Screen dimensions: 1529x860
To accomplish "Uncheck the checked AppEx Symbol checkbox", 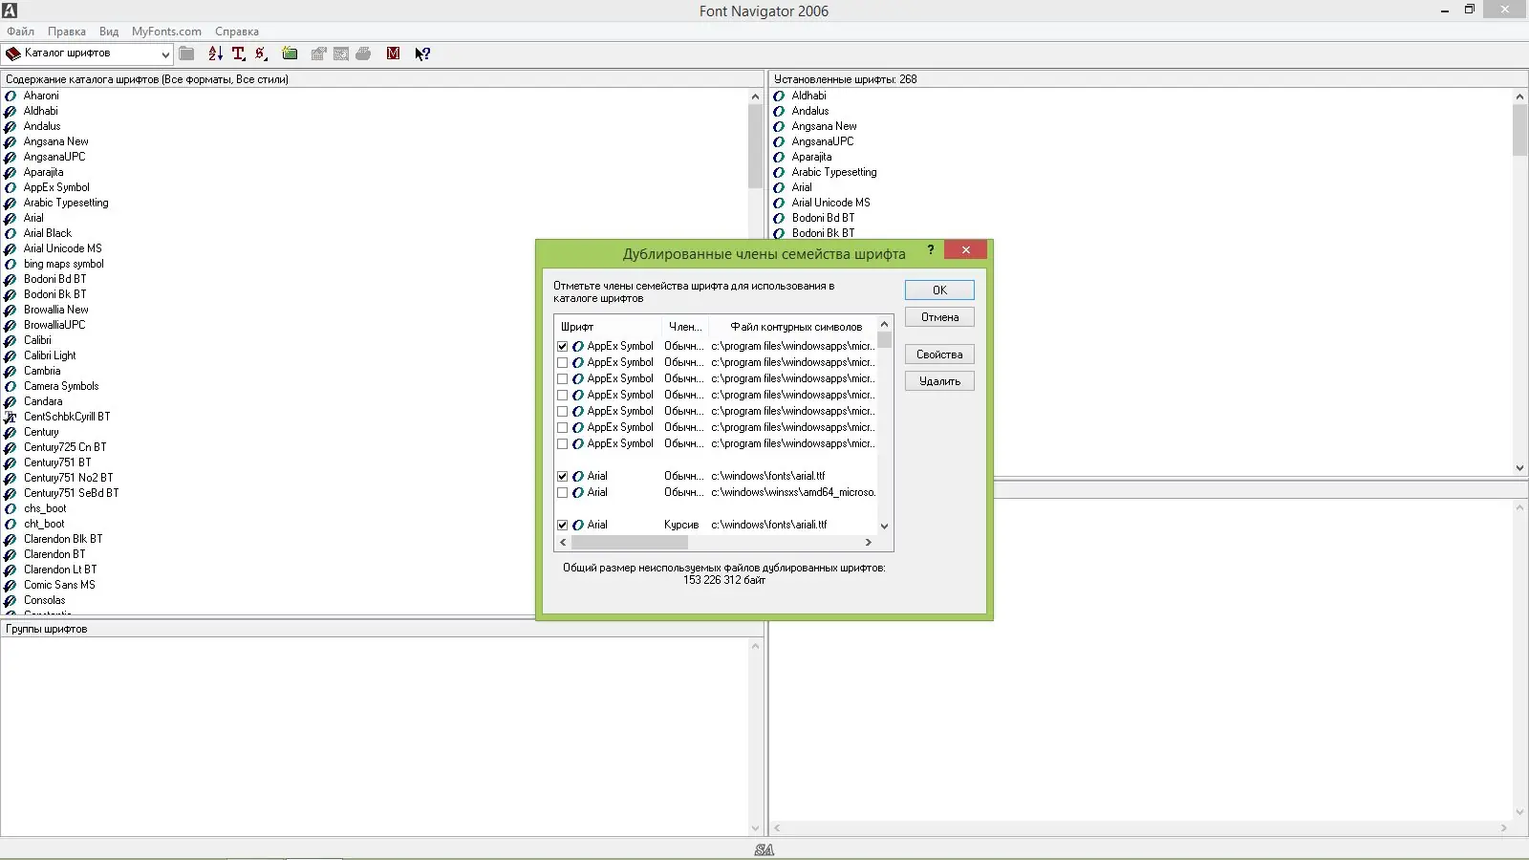I will click(x=563, y=346).
